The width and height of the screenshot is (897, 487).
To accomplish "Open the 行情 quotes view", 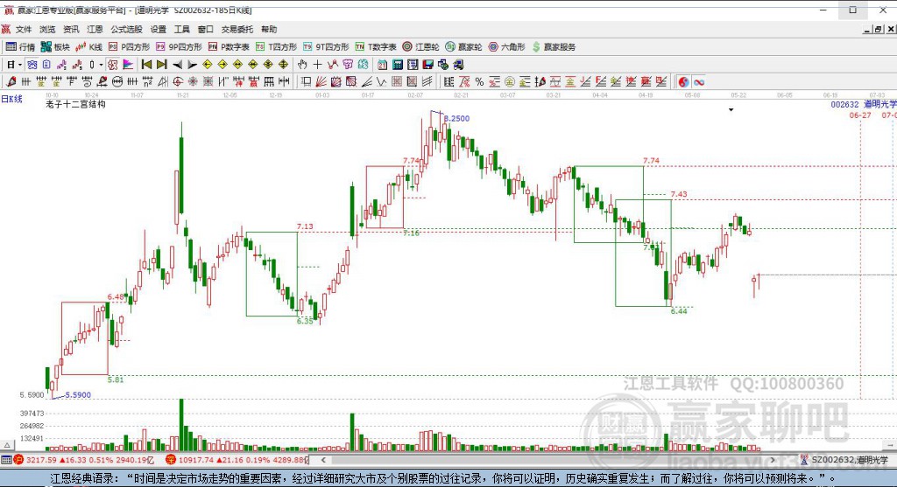I will click(21, 47).
